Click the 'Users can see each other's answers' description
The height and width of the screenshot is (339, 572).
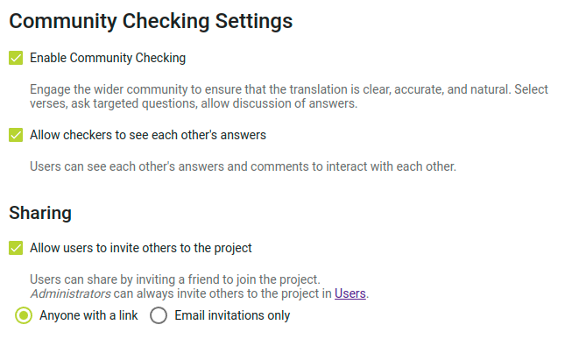[243, 166]
